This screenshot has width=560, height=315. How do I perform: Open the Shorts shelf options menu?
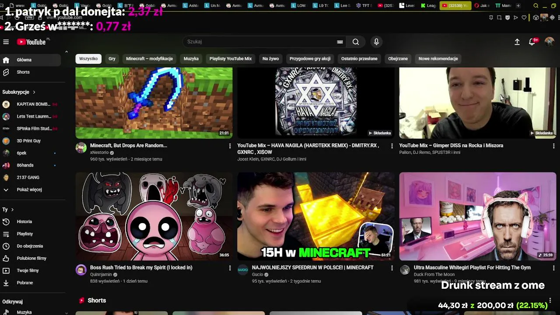(x=550, y=301)
